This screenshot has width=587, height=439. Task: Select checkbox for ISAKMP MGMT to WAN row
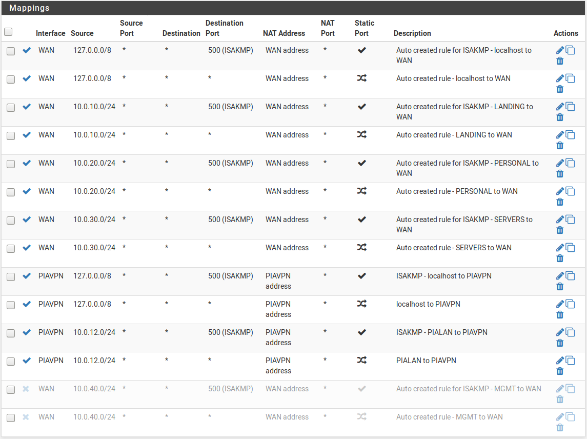11,390
